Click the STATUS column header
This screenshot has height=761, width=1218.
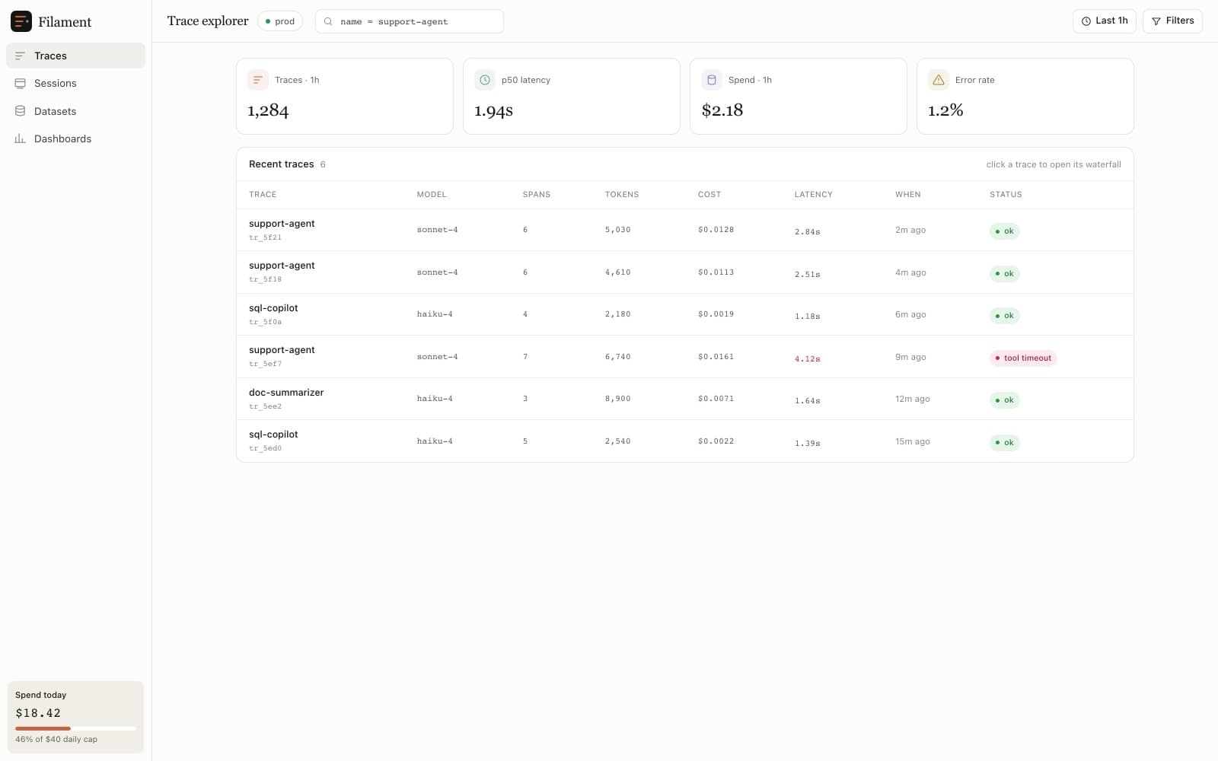pos(1006,195)
